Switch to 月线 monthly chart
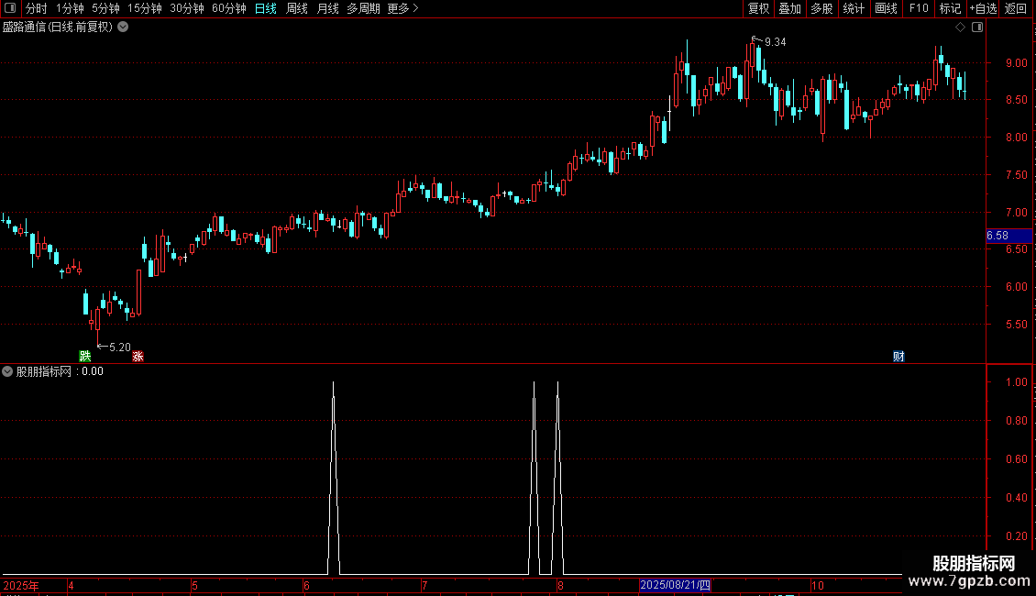Screen dimensions: 1036x596 pos(327,8)
